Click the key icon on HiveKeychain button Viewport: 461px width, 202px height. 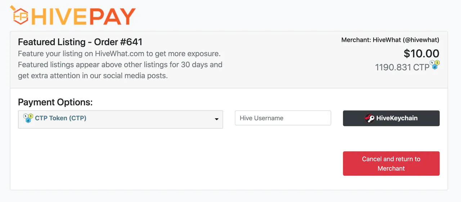370,118
